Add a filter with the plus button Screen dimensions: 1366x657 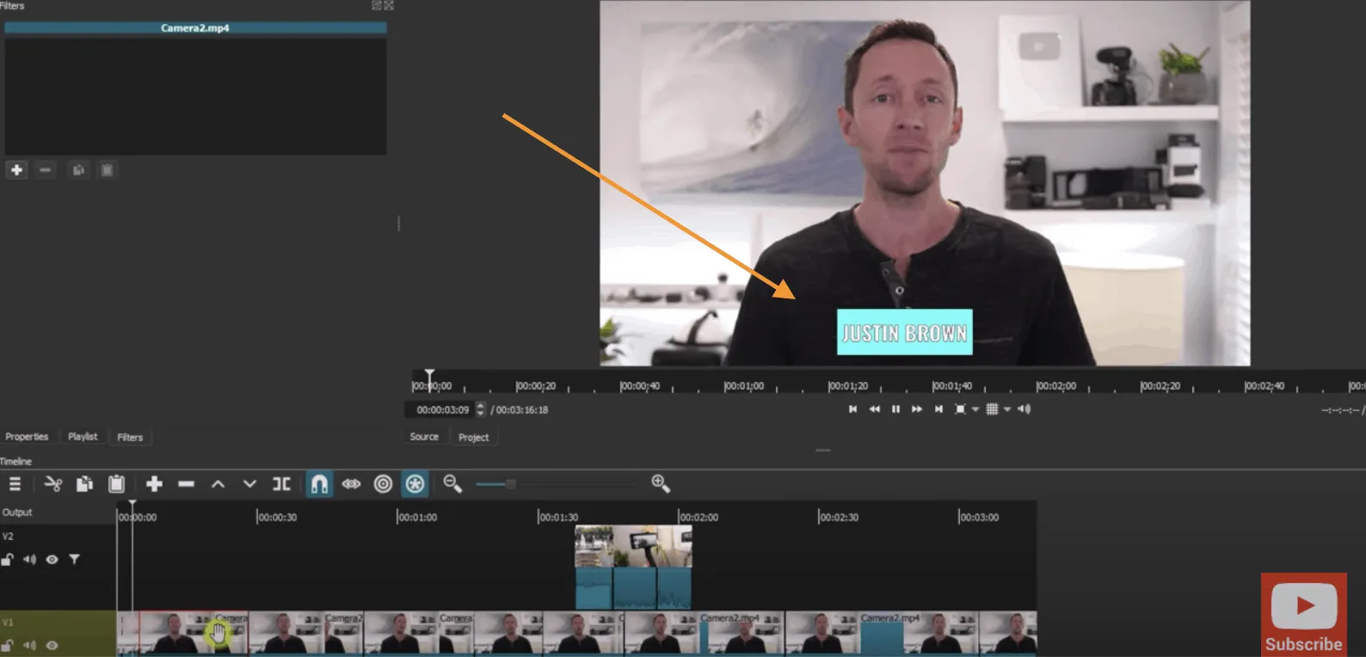16,170
